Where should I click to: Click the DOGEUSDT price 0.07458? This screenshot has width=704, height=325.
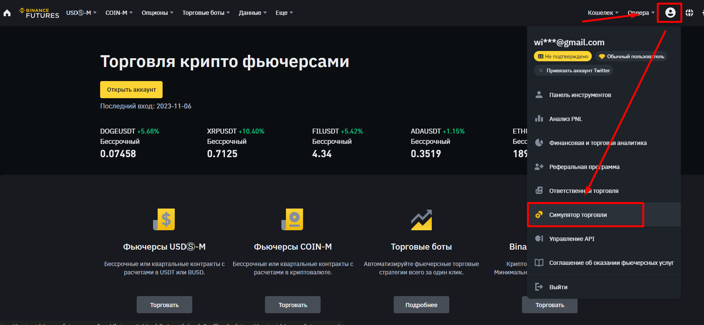coord(118,154)
